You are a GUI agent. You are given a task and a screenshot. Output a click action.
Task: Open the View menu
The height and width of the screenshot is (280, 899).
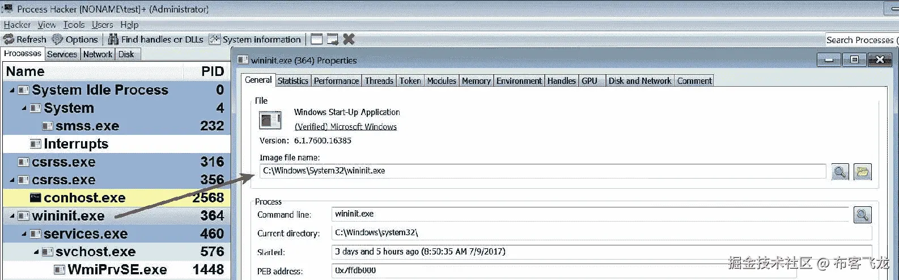click(x=46, y=25)
